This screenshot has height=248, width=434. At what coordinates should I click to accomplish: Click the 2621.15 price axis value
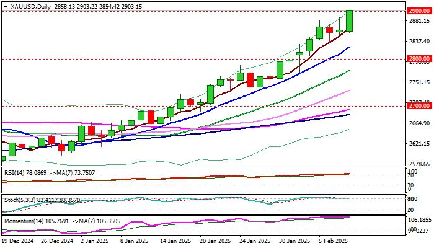point(420,144)
